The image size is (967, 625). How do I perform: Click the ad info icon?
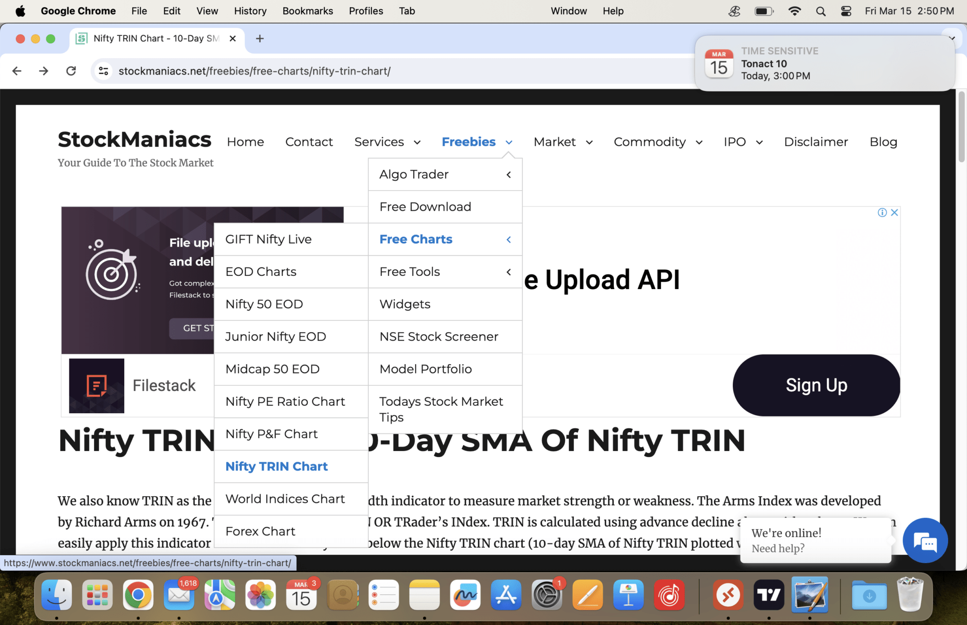pos(882,213)
